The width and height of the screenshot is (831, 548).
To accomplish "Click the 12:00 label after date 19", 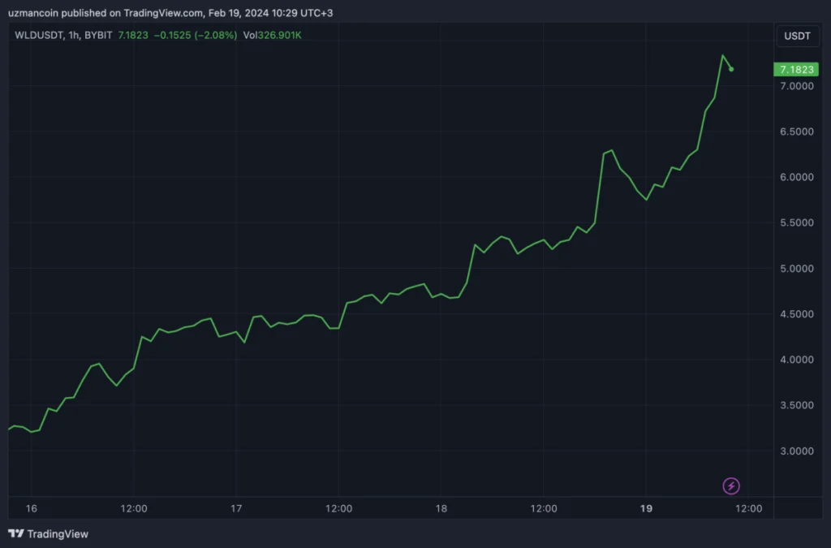I will click(748, 509).
